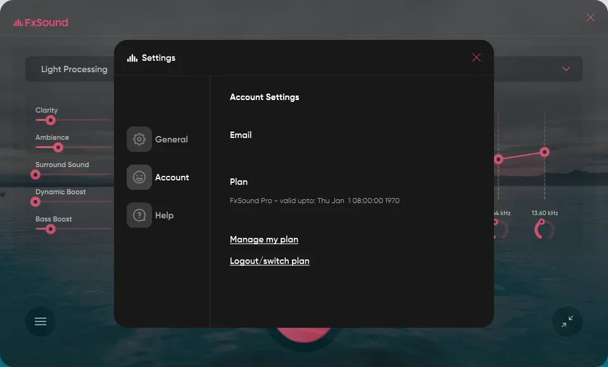Image resolution: width=608 pixels, height=367 pixels.
Task: Switch to the General tab
Action: click(x=170, y=139)
